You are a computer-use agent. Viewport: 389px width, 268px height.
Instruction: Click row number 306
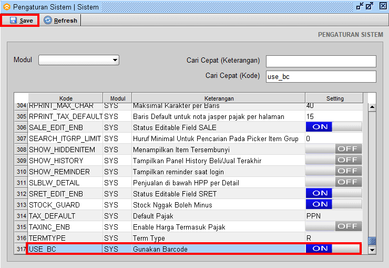coord(22,127)
